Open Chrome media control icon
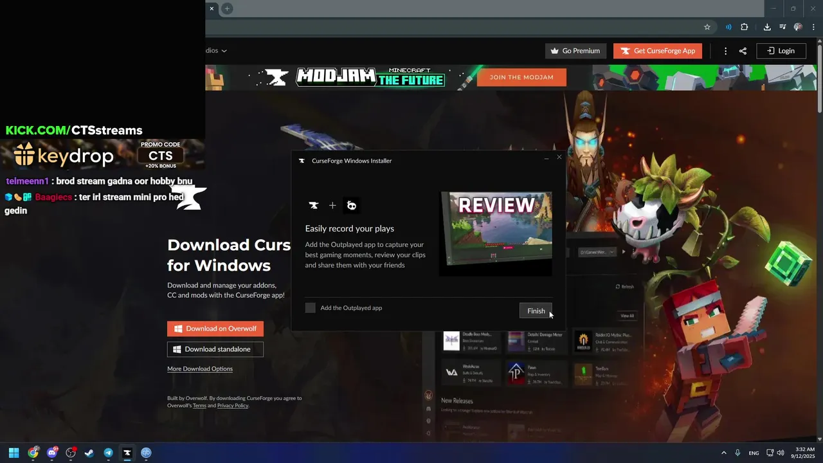 pos(782,27)
